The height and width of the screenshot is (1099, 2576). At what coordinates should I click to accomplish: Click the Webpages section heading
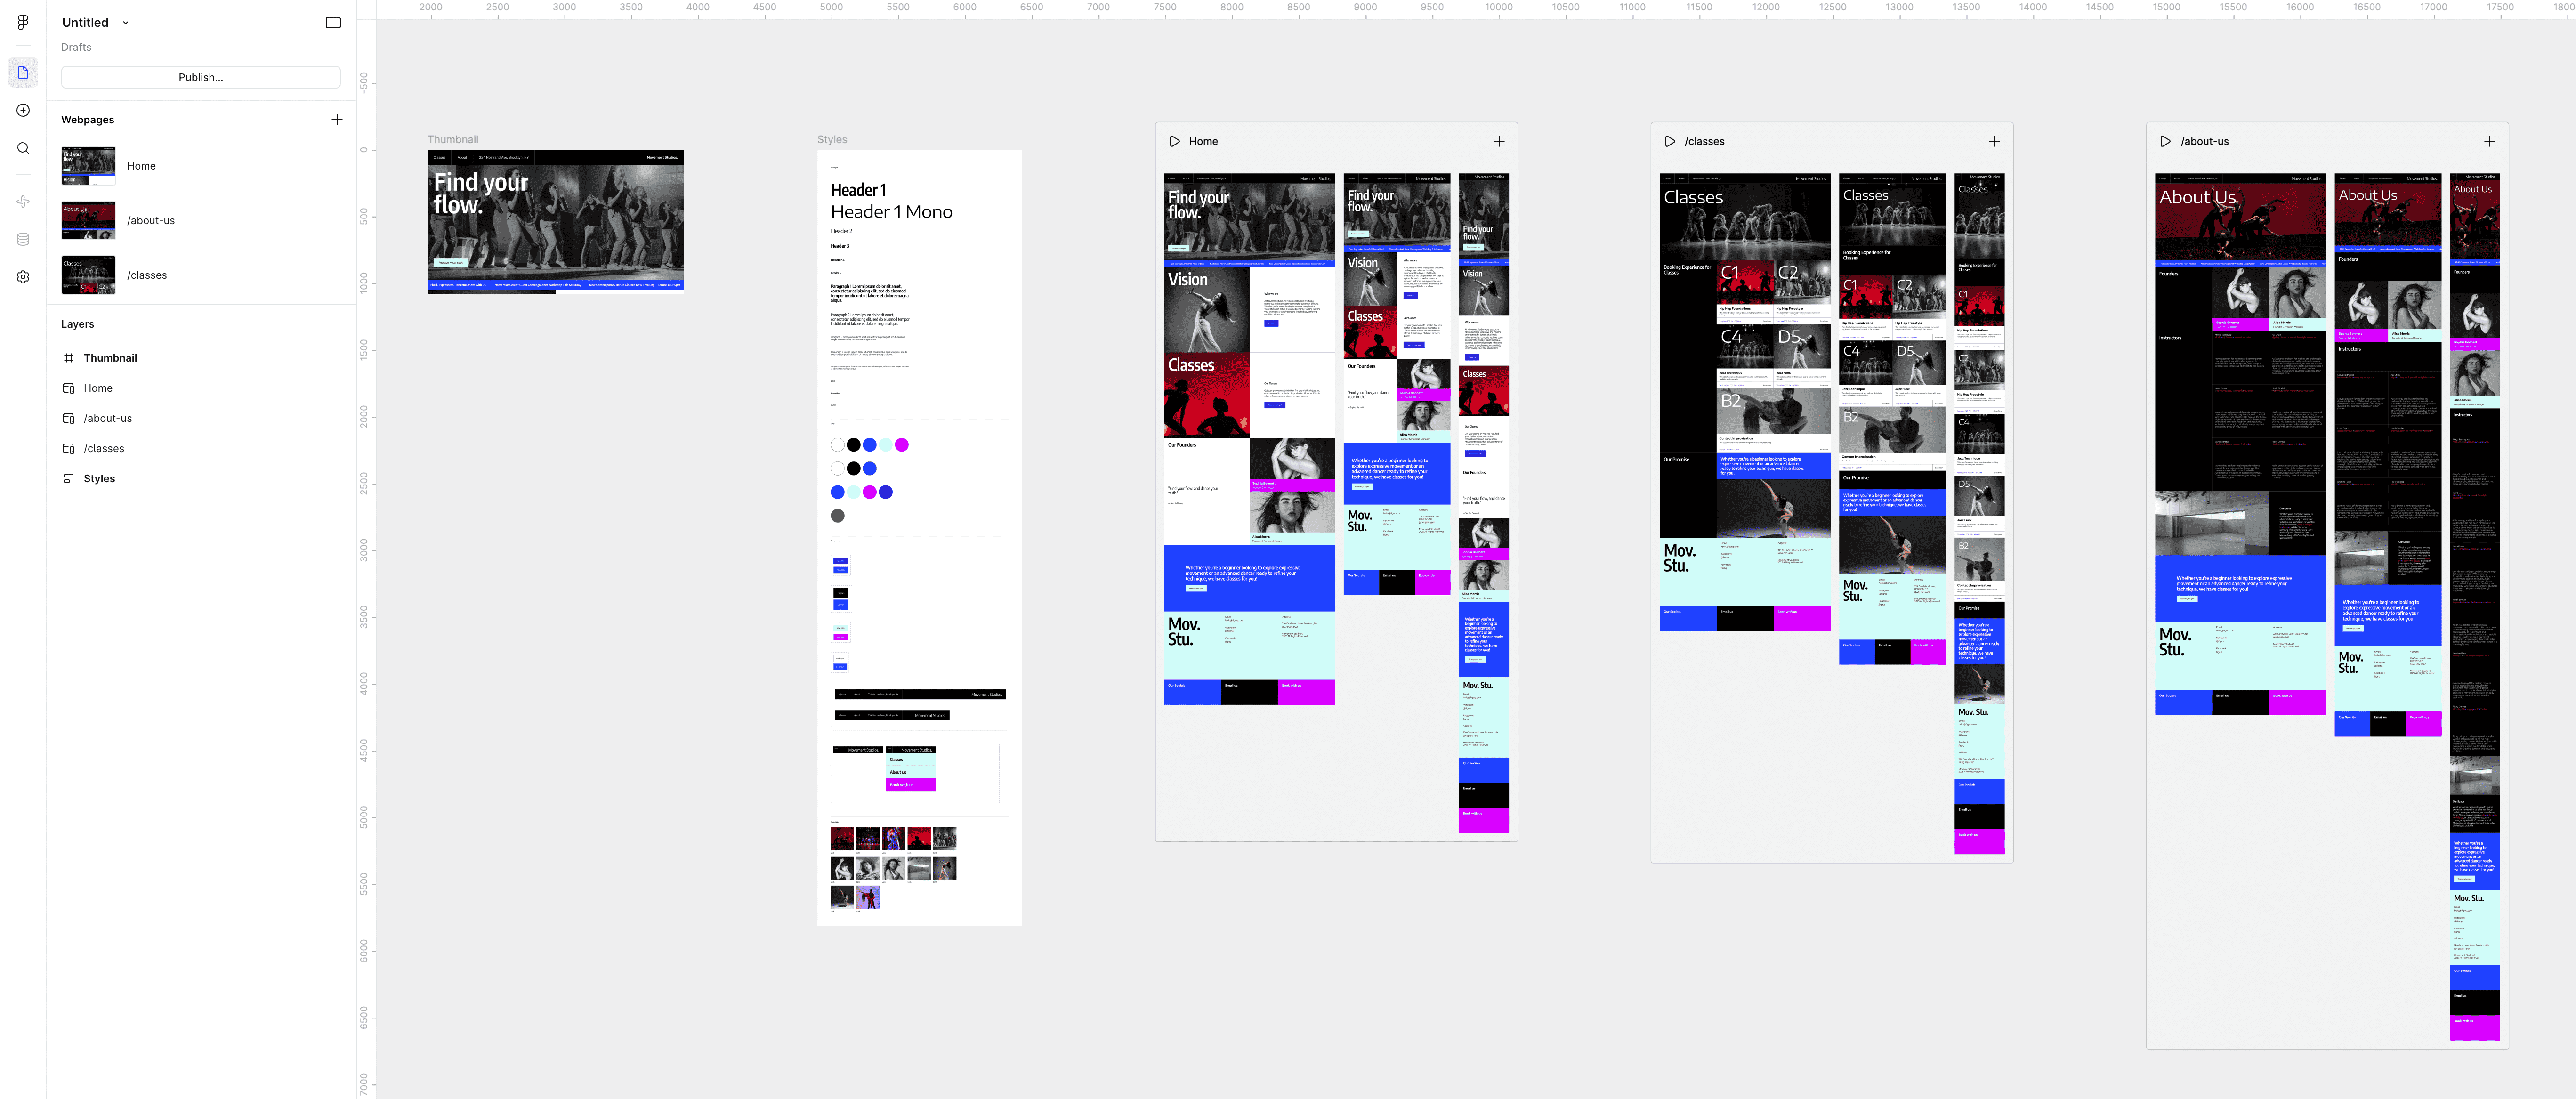88,120
